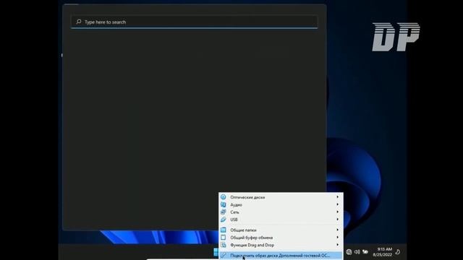Click the magnifier icon in the search box
The height and width of the screenshot is (260, 463).
click(79, 22)
